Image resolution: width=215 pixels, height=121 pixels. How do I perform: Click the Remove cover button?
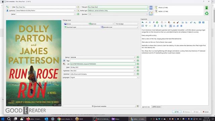point(101,24)
